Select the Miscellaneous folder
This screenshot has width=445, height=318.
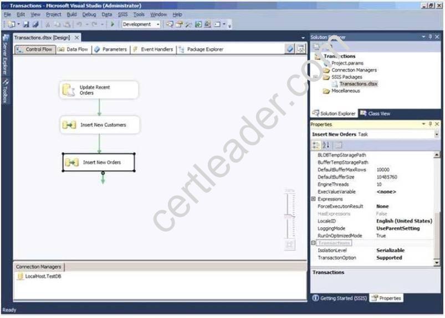coord(345,91)
